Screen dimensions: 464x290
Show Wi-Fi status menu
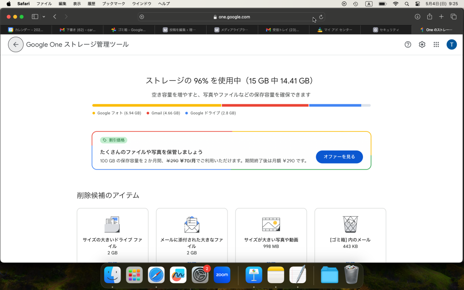[x=396, y=4]
